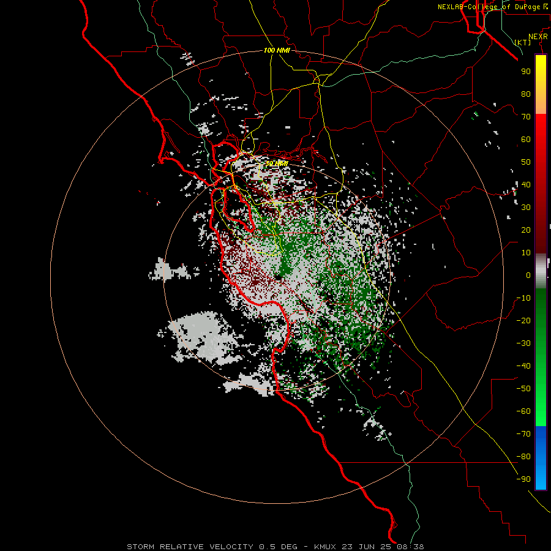Viewport: 551px width, 551px height.
Task: Click the -60 knot scale label
Action: tap(523, 411)
